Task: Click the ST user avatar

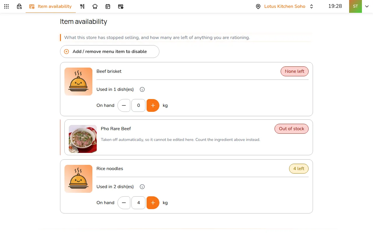Action: (356, 6)
